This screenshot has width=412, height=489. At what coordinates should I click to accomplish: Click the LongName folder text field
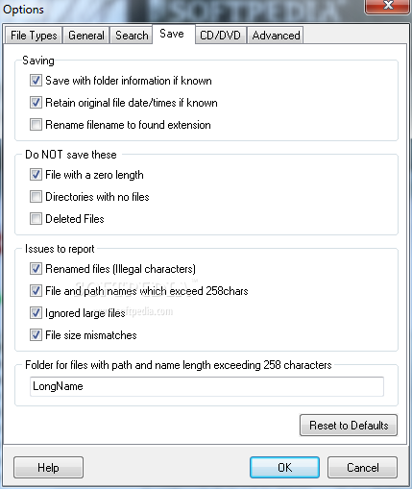click(206, 386)
